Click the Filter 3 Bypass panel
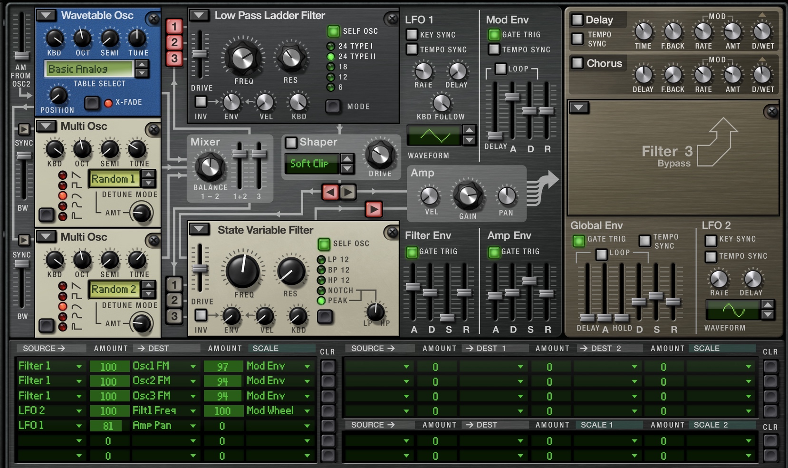This screenshot has height=468, width=788. click(x=673, y=158)
